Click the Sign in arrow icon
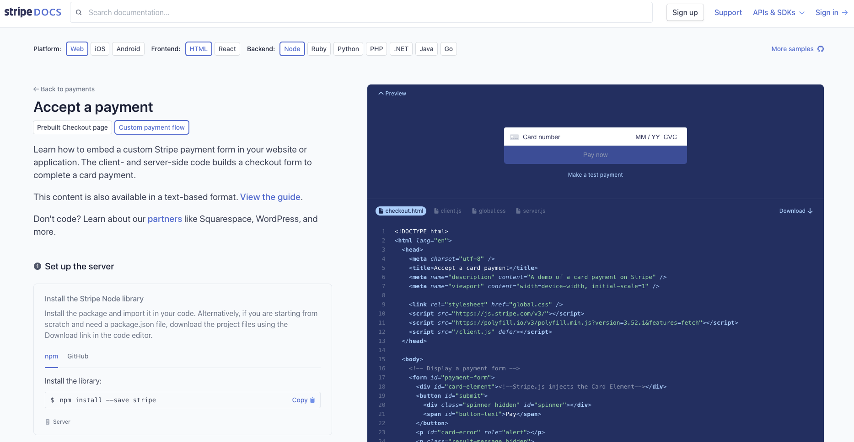This screenshot has height=442, width=854. (845, 12)
